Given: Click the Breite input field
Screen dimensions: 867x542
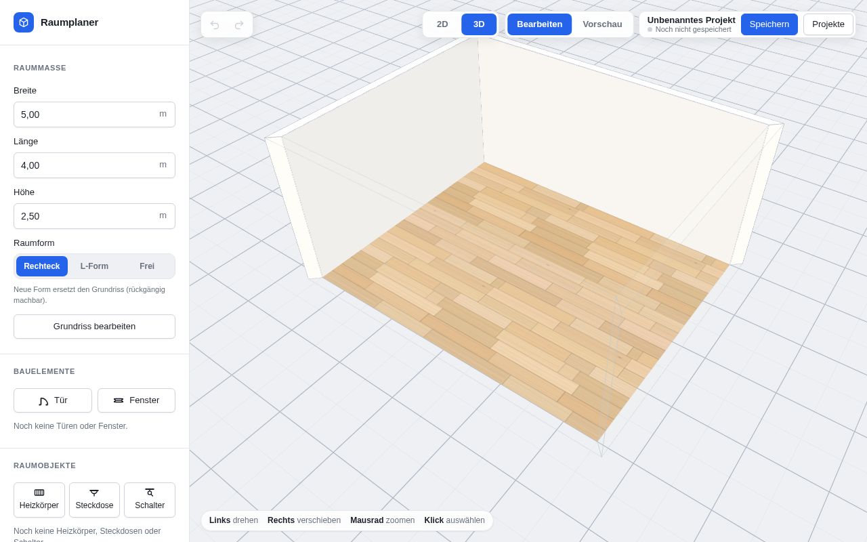Looking at the screenshot, I should pos(94,114).
